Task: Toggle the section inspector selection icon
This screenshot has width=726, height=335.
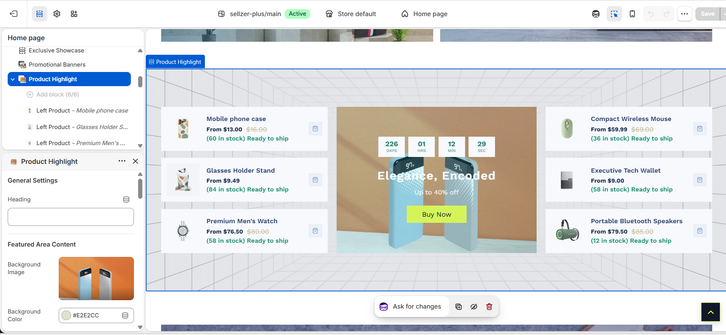Action: tap(614, 14)
